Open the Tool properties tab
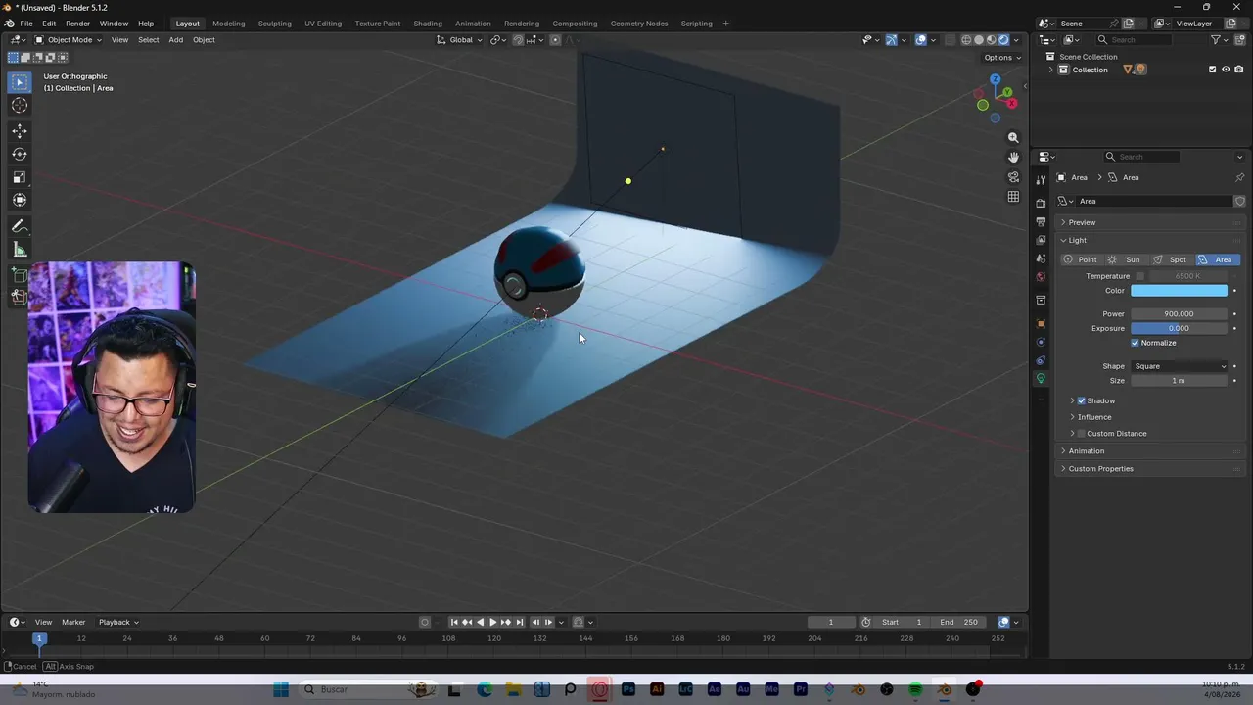 (x=1041, y=179)
